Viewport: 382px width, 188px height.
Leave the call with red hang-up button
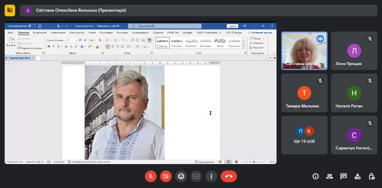229,177
